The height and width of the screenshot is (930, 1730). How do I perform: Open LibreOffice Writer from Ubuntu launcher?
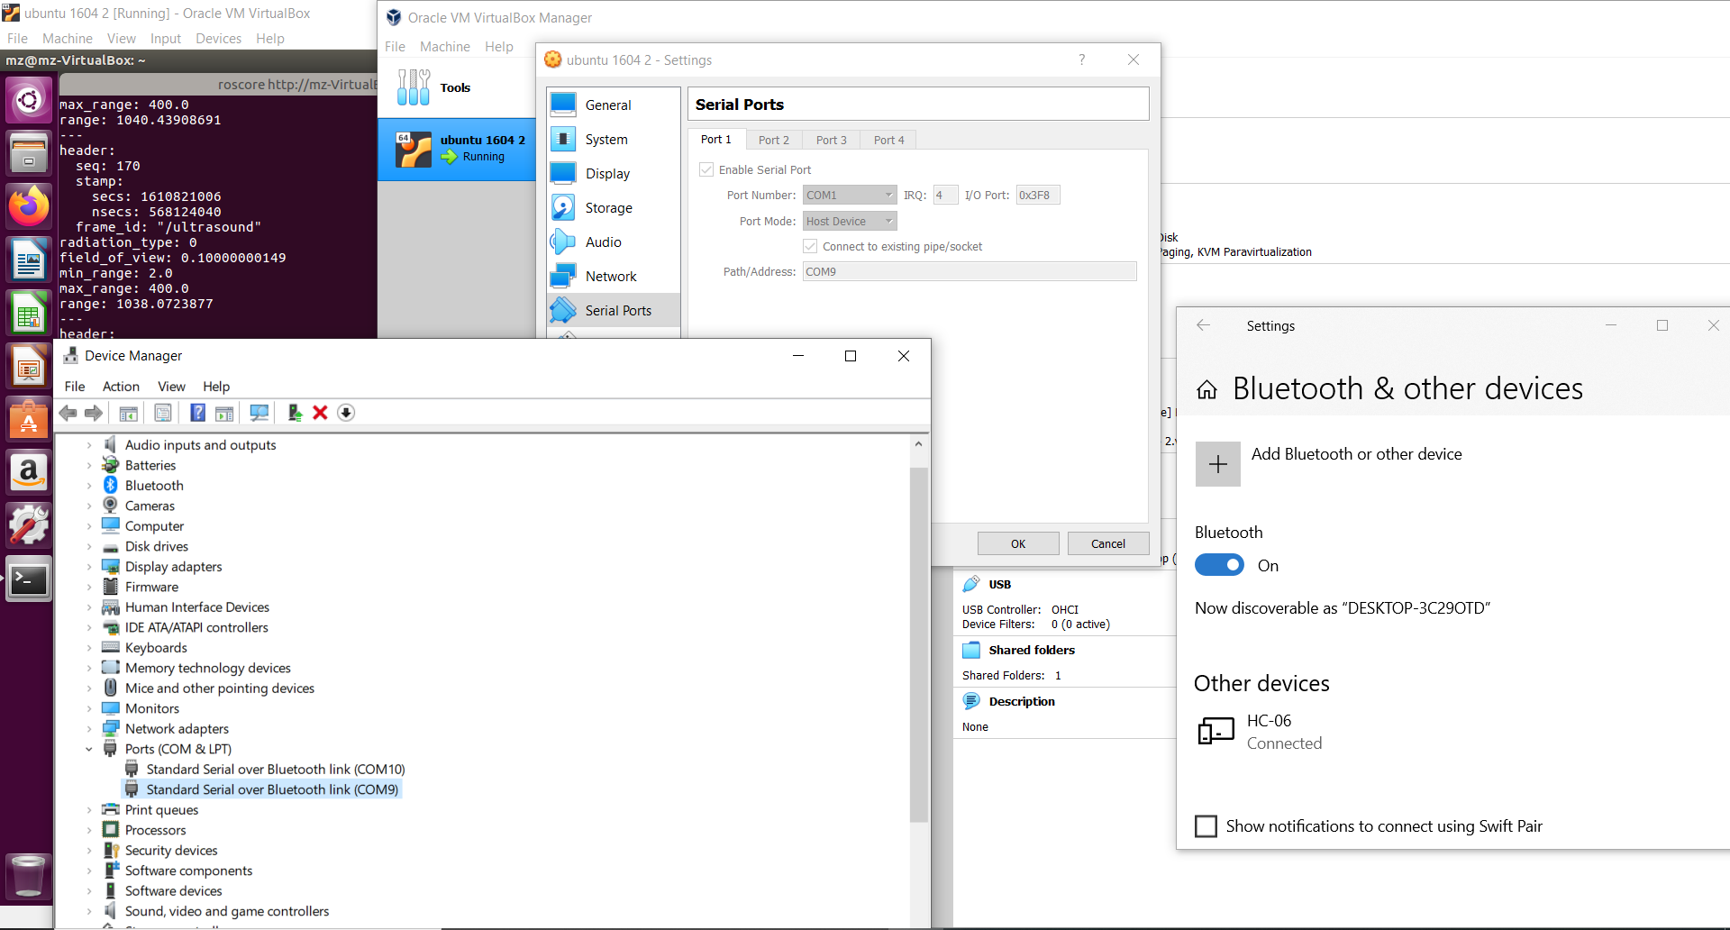click(29, 260)
